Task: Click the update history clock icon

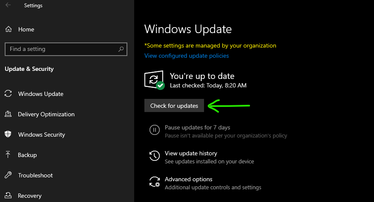Action: coord(155,156)
